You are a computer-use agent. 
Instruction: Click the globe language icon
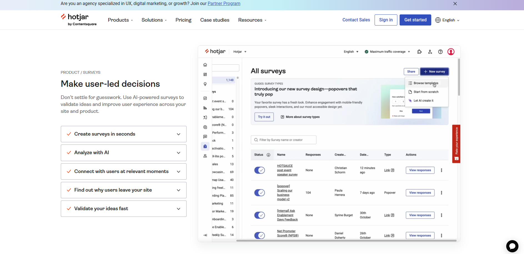coord(438,20)
